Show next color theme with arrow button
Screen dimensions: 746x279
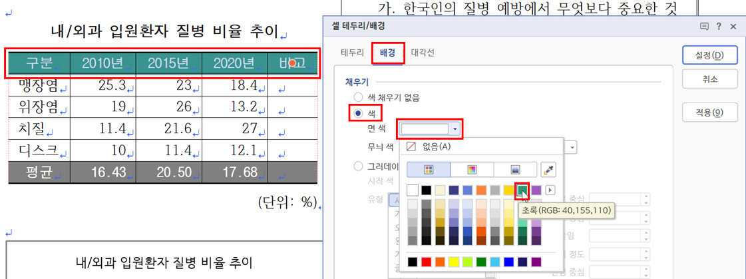550,190
